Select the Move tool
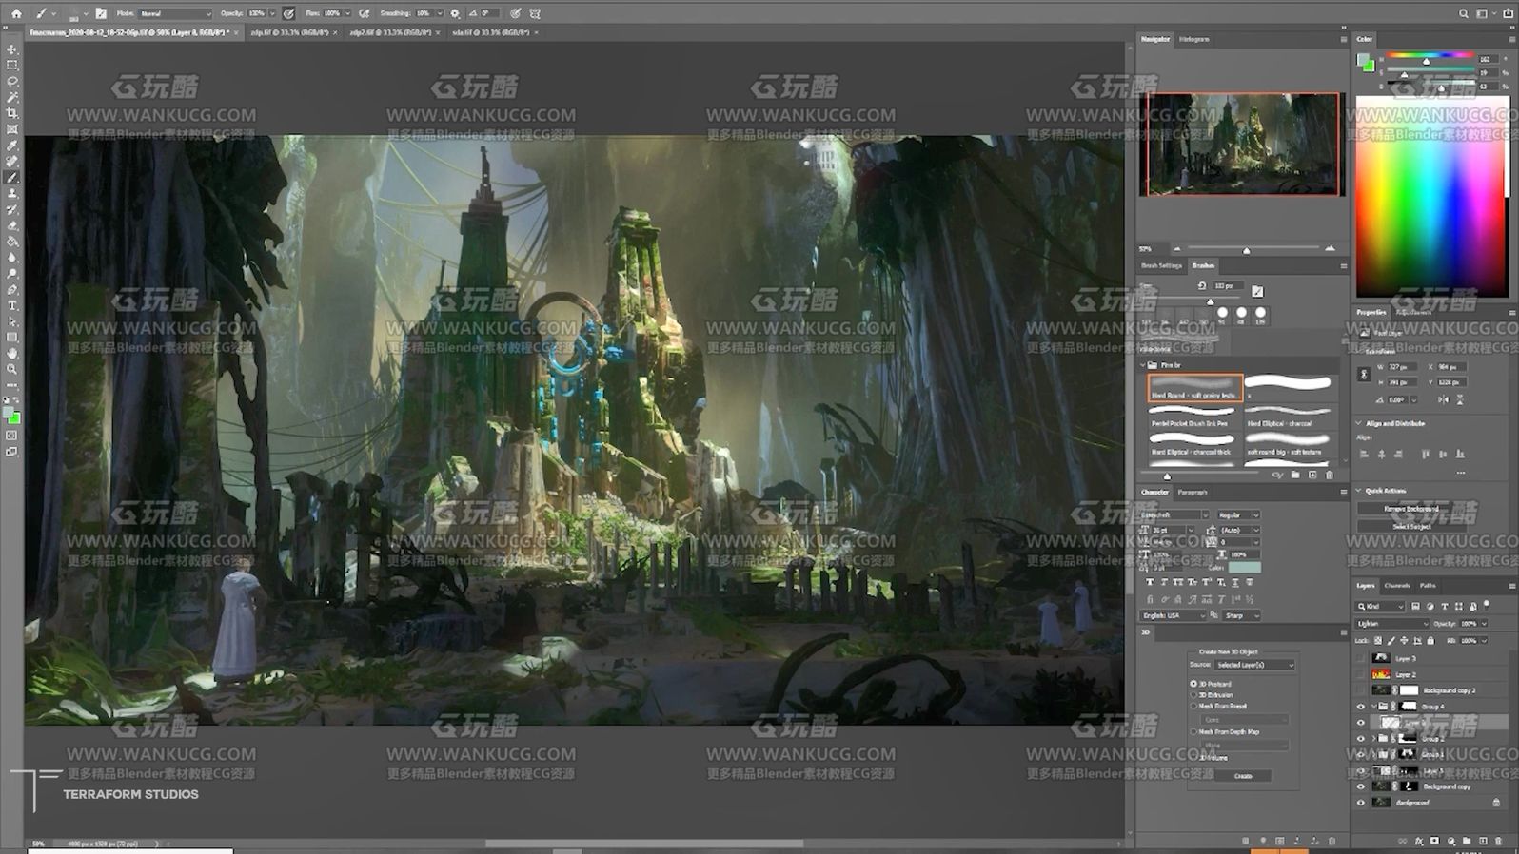The height and width of the screenshot is (854, 1519). point(12,49)
